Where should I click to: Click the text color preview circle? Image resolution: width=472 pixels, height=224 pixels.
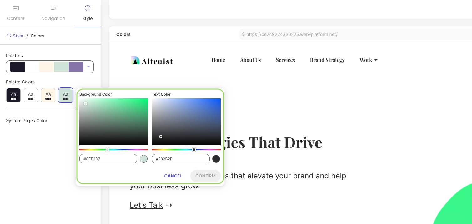pyautogui.click(x=216, y=159)
